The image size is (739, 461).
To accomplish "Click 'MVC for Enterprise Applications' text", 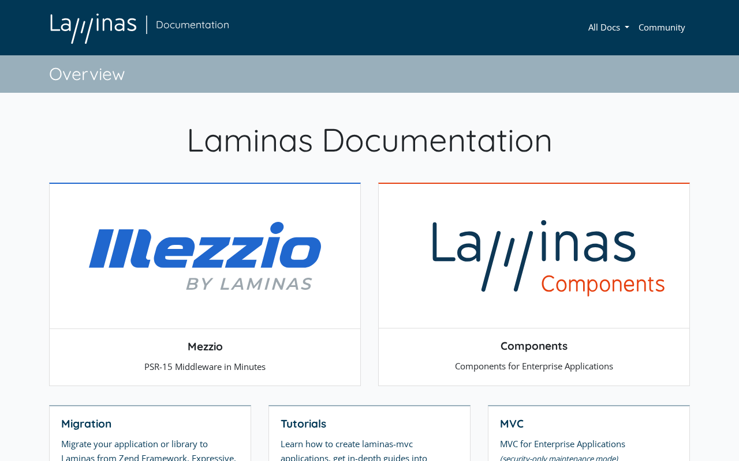I will coord(563,444).
